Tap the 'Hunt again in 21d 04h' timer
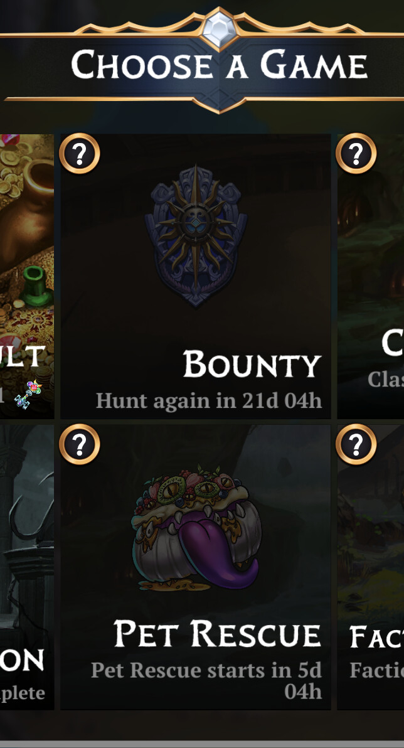 pos(209,400)
